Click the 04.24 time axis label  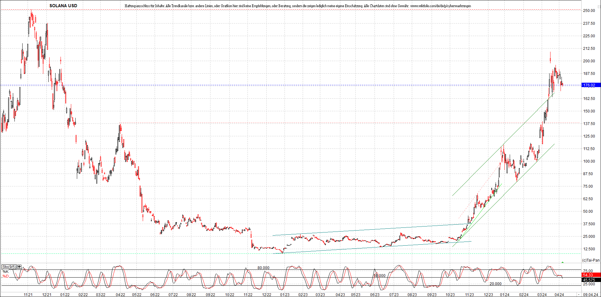click(x=559, y=294)
